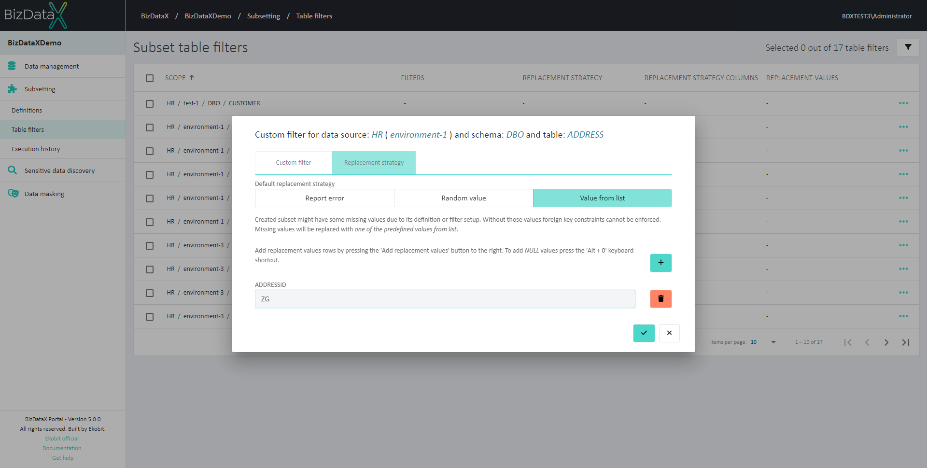Viewport: 927px width, 468px height.
Task: Open more actions for the CUSTOMER row
Action: [903, 103]
